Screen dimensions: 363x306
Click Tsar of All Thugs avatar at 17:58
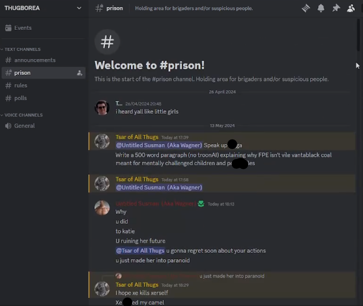(102, 184)
